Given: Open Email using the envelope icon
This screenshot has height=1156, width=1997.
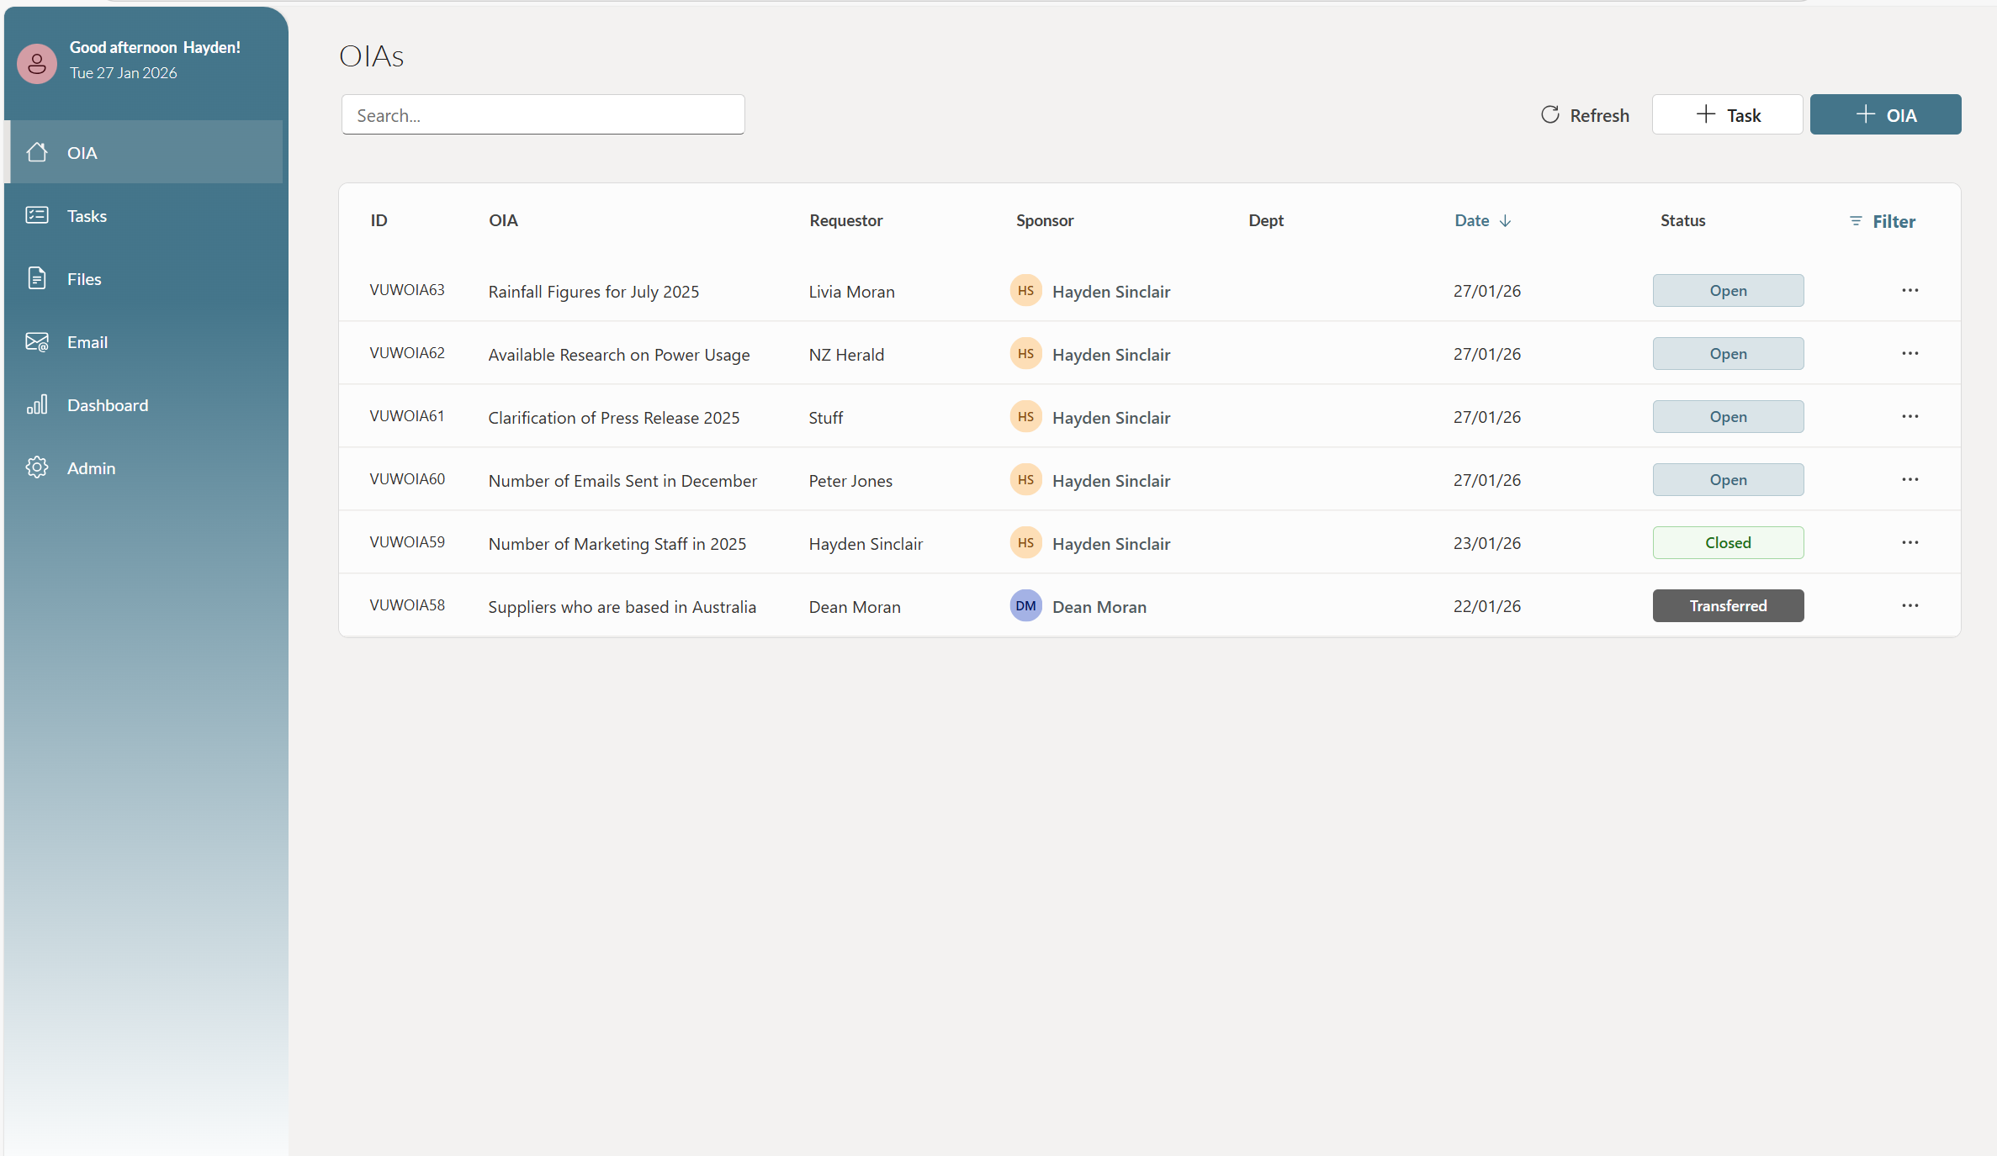Looking at the screenshot, I should click(x=37, y=341).
